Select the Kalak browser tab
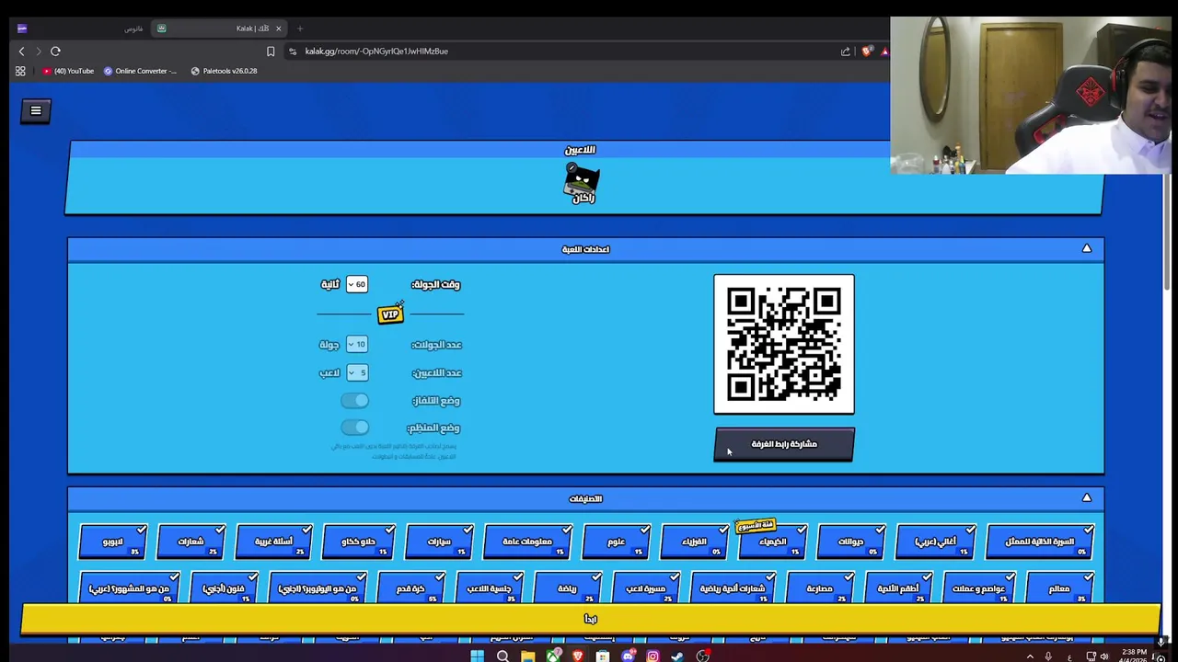The image size is (1178, 662). click(217, 29)
